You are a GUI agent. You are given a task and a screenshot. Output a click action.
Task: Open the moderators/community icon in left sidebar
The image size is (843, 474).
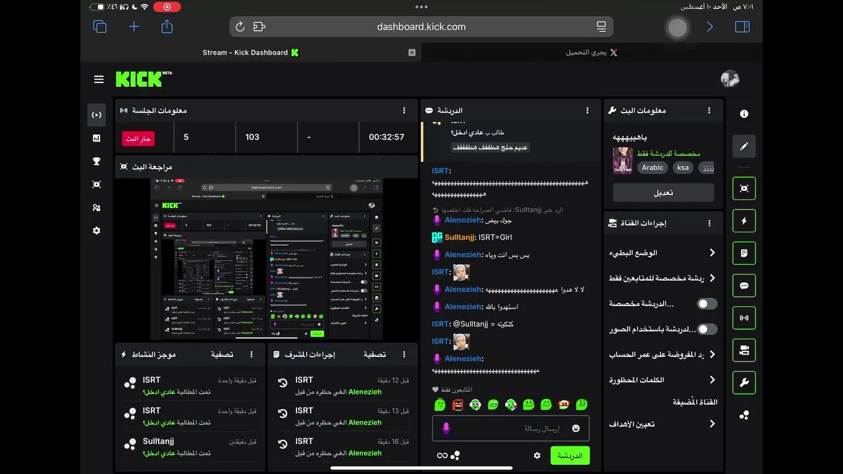[x=97, y=207]
